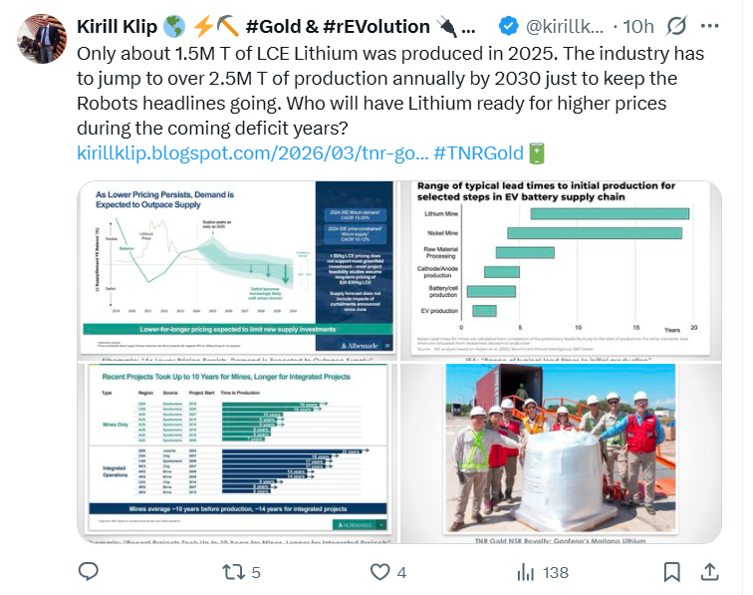Open the photo of workers in hard hats
Viewport: 753px width, 595px height.
[559, 452]
